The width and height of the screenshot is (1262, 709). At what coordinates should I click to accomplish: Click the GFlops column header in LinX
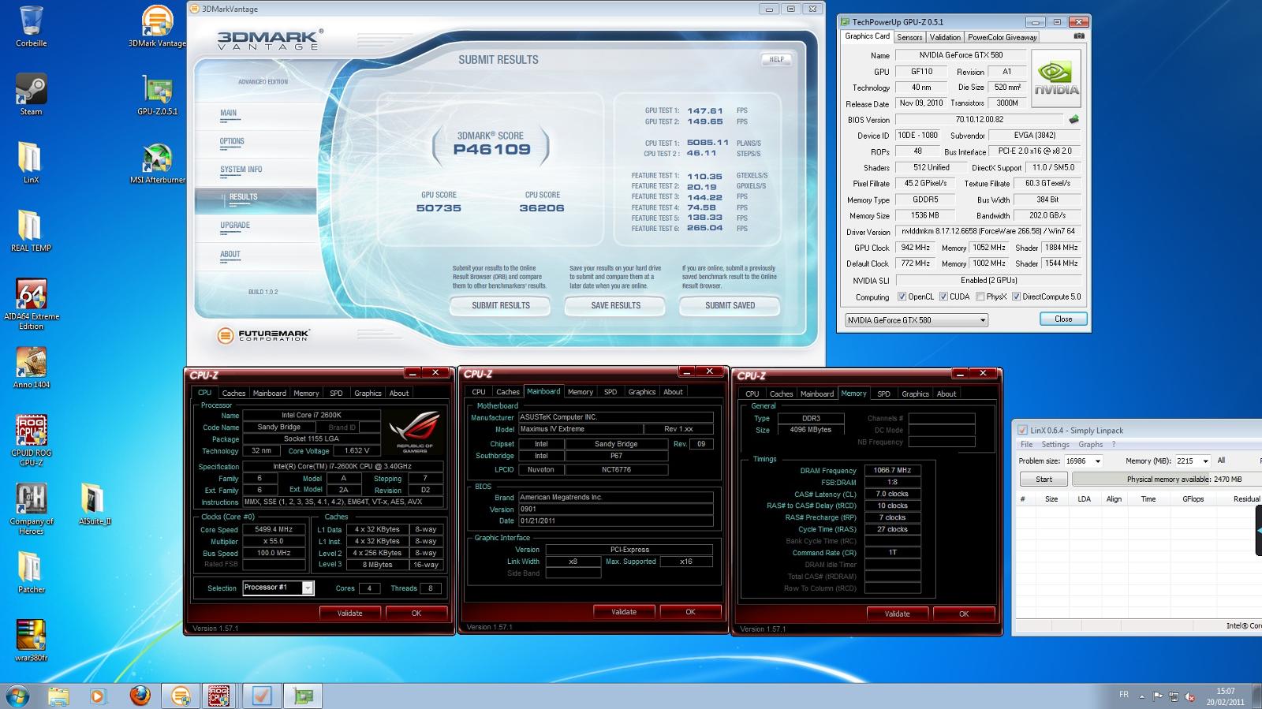point(1193,499)
